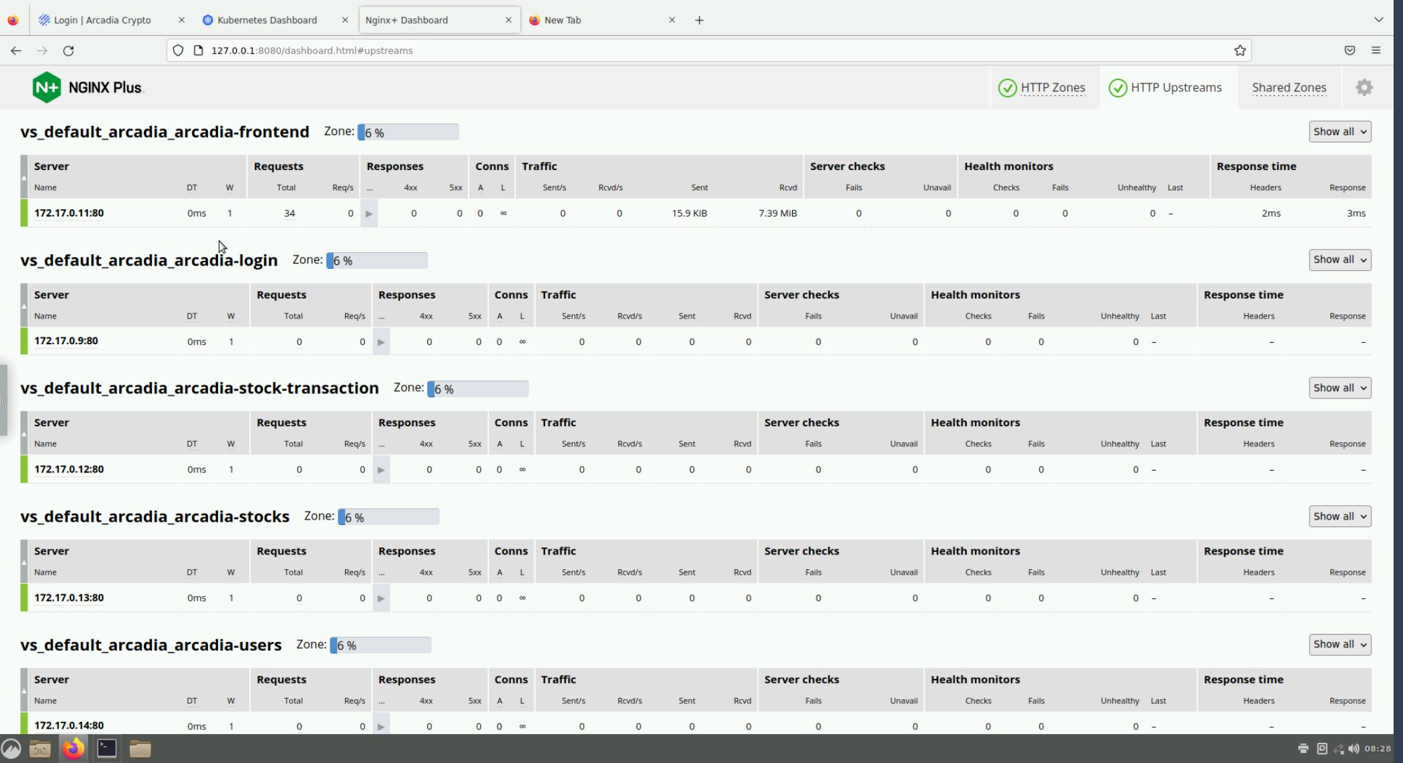This screenshot has height=763, width=1403.
Task: Expand responses arrow for server 172.17.0.12:80
Action: [381, 469]
